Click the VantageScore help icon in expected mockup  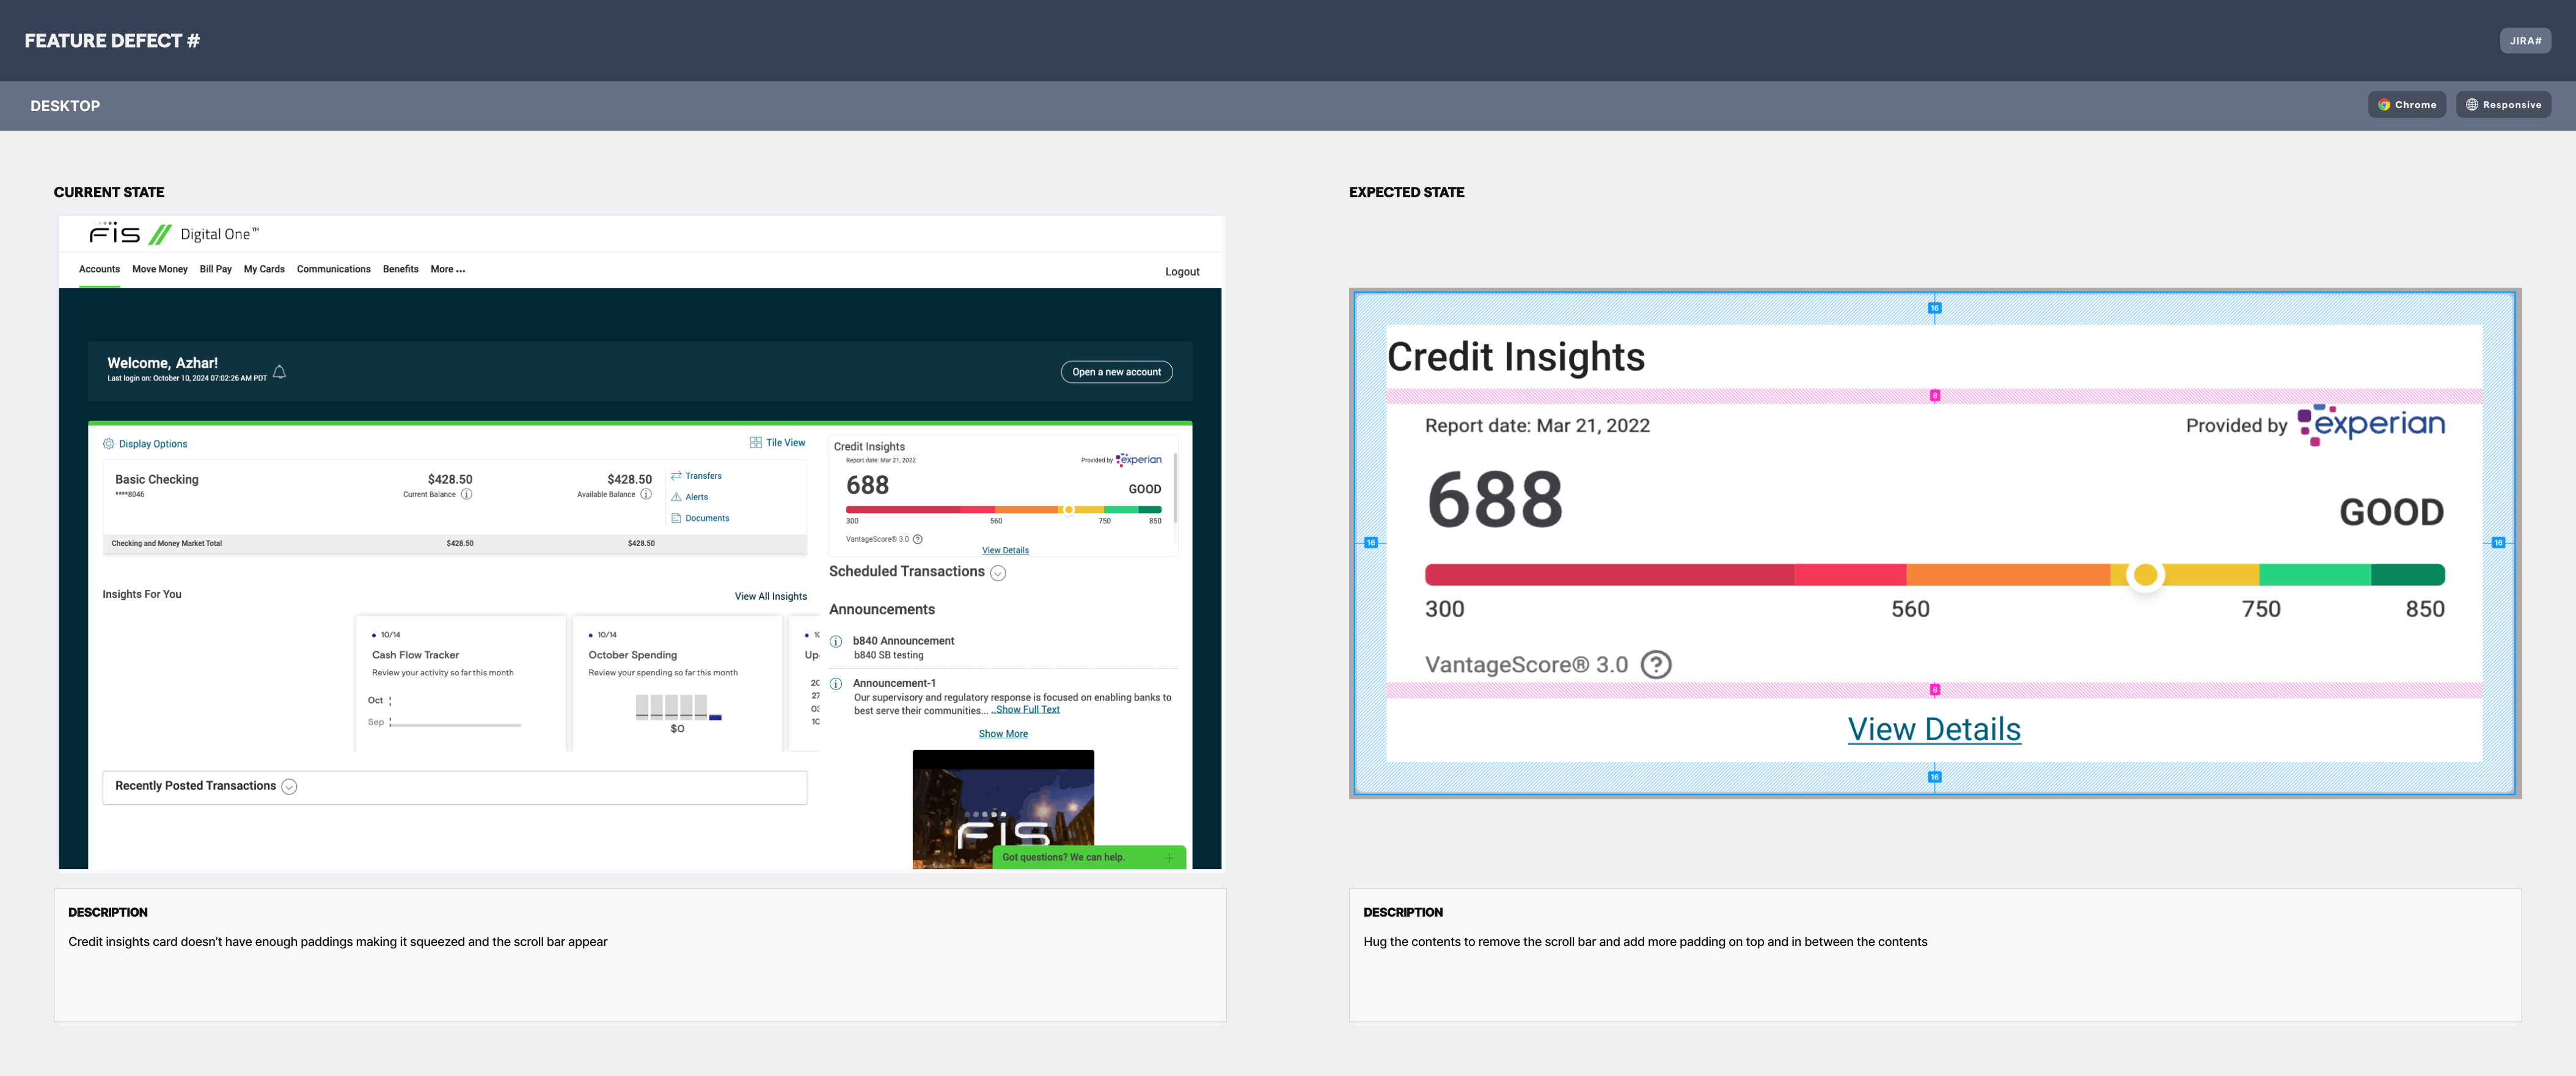[1656, 664]
